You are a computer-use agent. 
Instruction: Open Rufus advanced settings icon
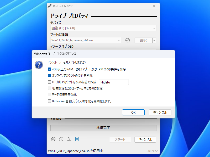[x=69, y=139]
